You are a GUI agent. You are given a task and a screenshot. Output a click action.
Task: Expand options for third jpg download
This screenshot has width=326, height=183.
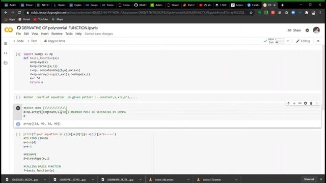[x=141, y=179]
